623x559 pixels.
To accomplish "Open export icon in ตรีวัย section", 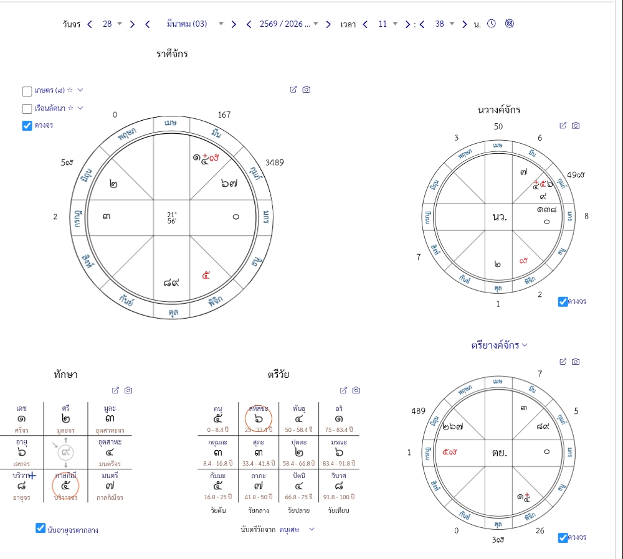I will pyautogui.click(x=343, y=390).
